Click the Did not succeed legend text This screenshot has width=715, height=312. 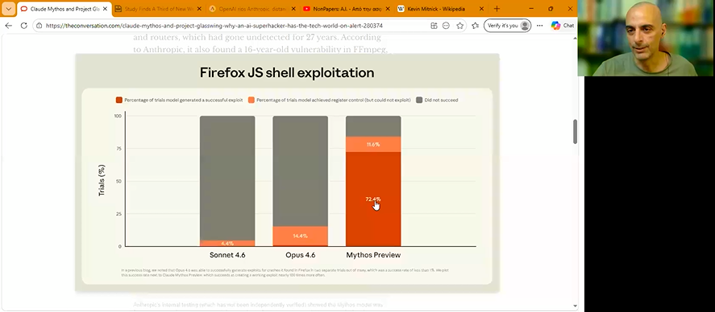[x=441, y=100]
